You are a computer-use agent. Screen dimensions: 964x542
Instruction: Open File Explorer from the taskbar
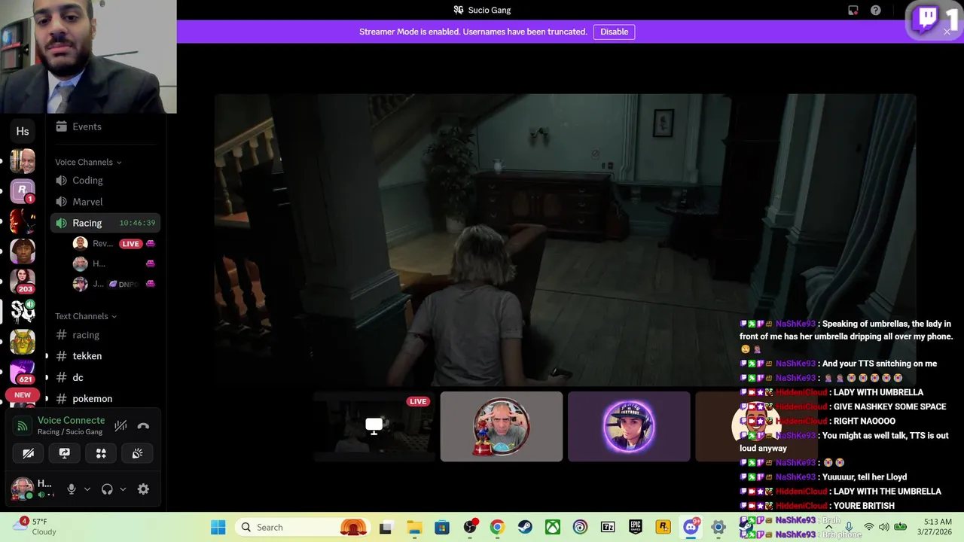tap(414, 527)
